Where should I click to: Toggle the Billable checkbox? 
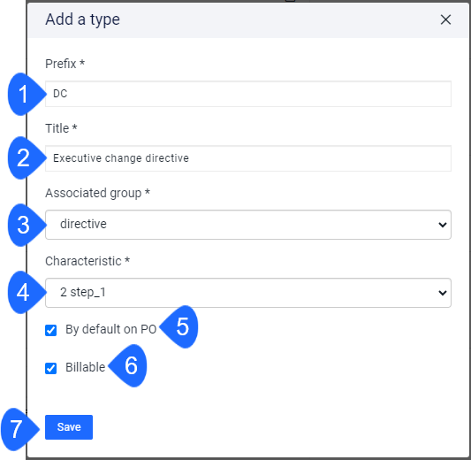50,368
